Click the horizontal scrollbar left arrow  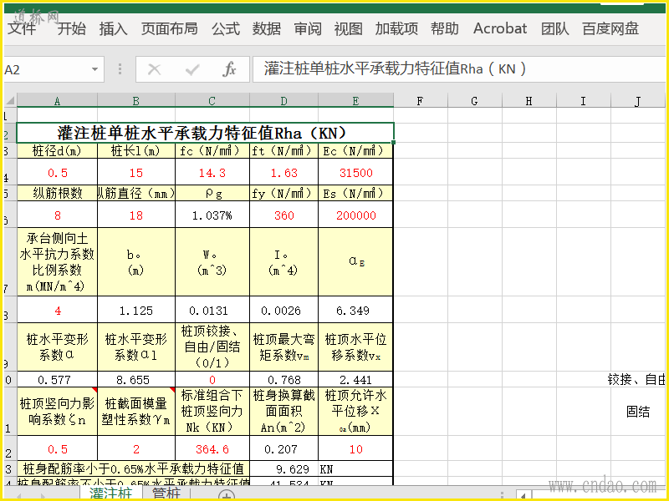[x=523, y=495]
